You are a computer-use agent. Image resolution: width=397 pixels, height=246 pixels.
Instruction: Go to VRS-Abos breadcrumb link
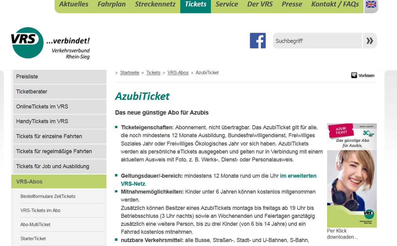(178, 73)
